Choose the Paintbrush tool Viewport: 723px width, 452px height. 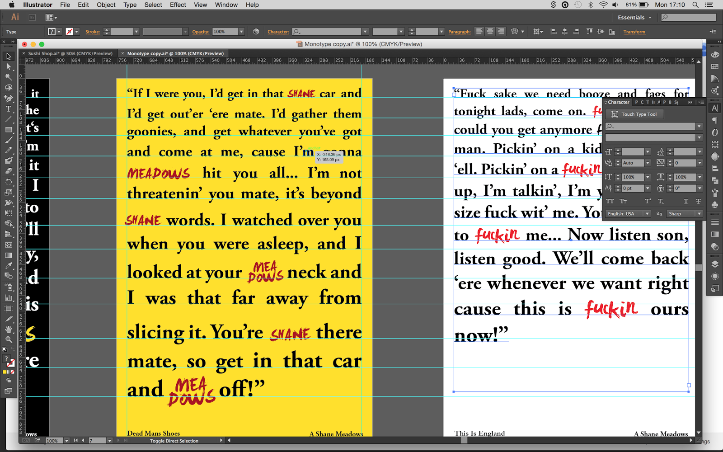[x=9, y=140]
